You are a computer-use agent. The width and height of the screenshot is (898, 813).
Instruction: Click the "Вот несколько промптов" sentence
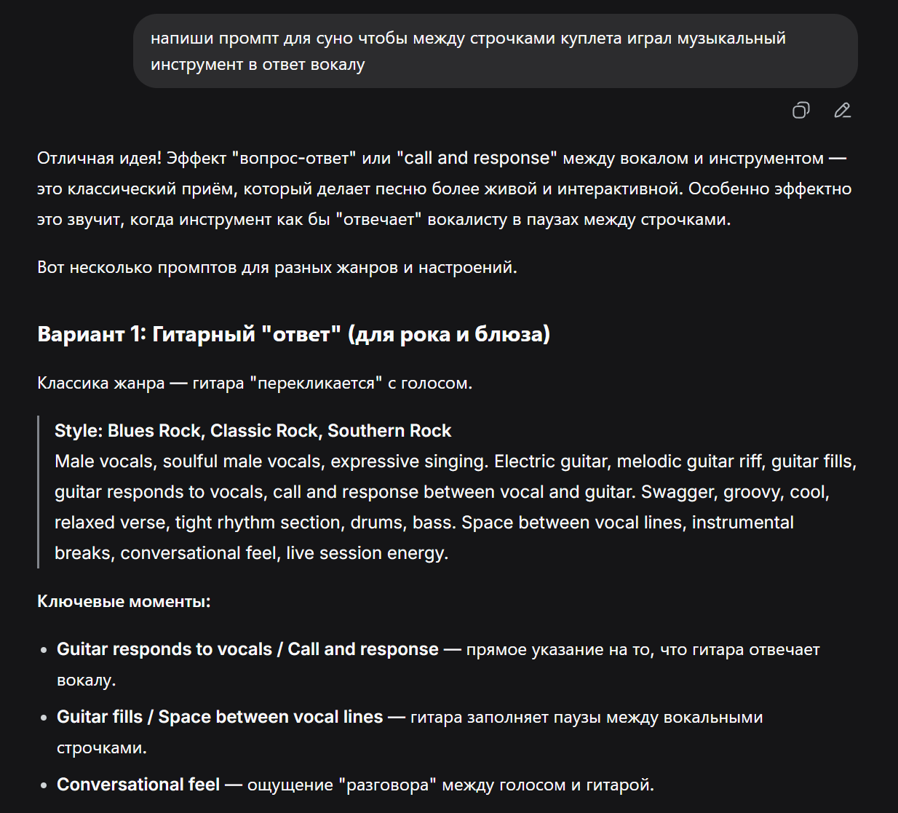tap(277, 267)
